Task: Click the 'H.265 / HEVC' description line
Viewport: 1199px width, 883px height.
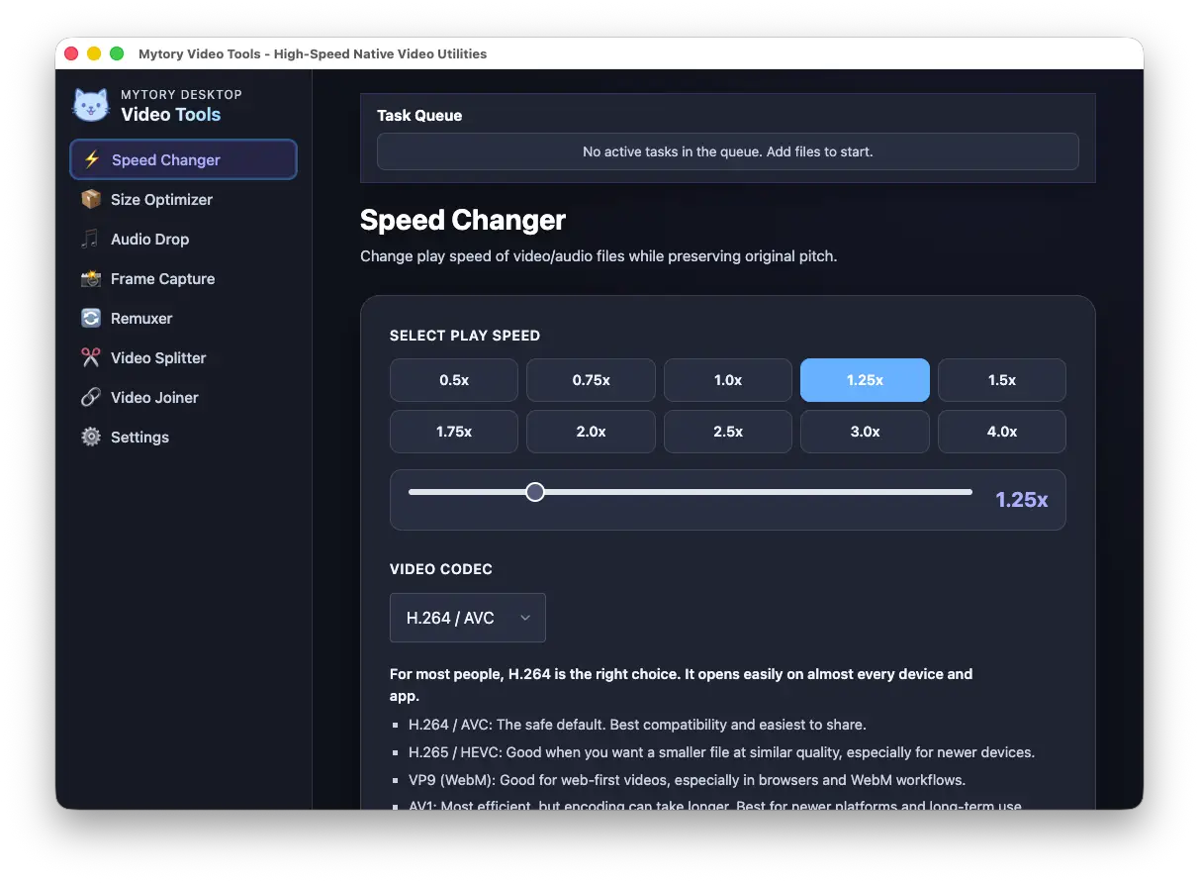Action: point(721,752)
